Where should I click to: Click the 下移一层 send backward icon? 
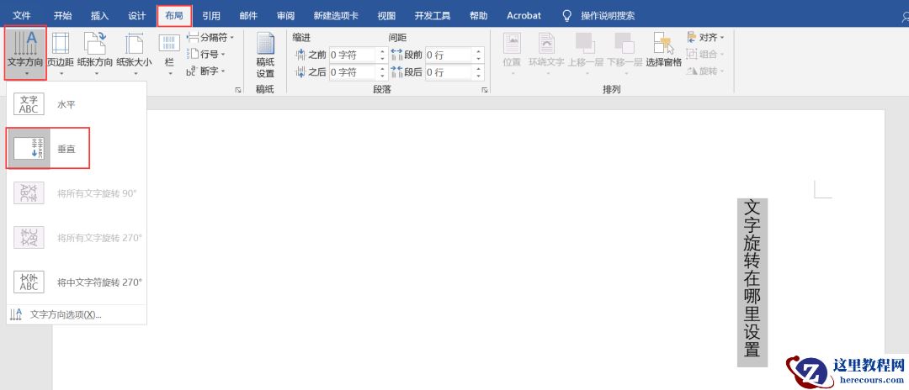[624, 44]
